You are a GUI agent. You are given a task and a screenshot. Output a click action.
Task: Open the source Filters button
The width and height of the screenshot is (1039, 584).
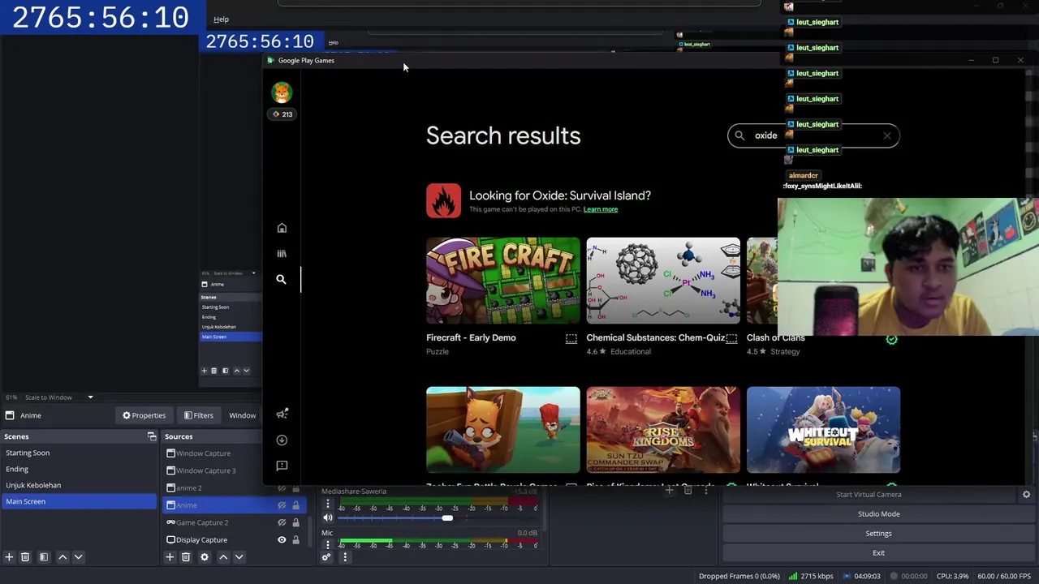(198, 415)
